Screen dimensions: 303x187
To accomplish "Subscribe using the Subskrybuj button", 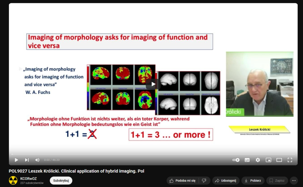I will click(61, 181).
